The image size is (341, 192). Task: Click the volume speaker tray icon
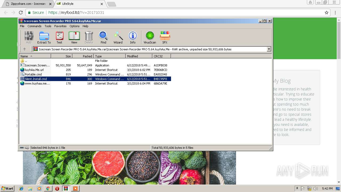316,189
